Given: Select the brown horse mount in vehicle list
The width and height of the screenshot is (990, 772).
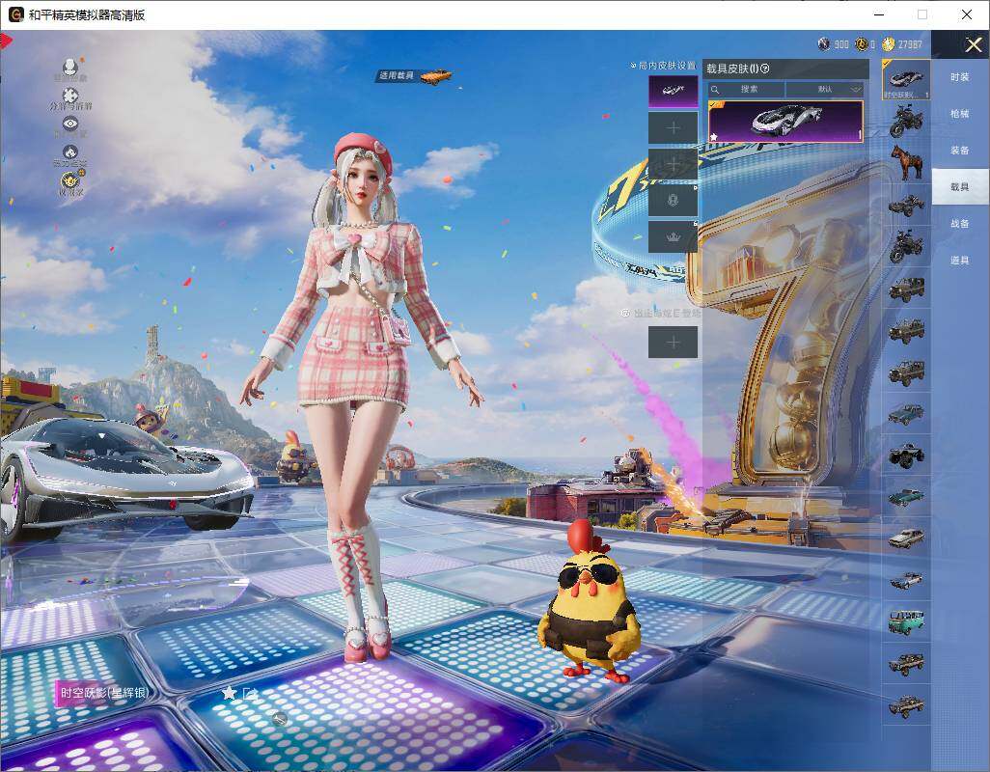Looking at the screenshot, I should pos(906,162).
